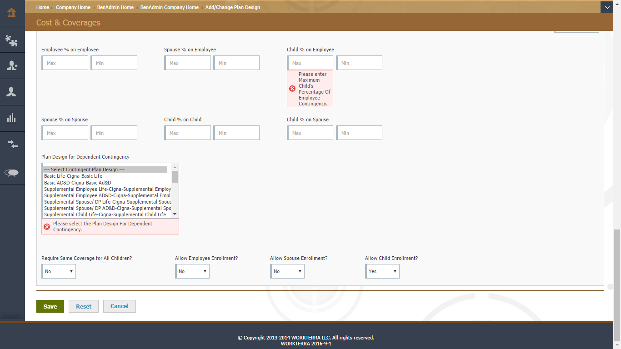Select the single person sidebar icon
The image size is (621, 349).
pyautogui.click(x=12, y=92)
